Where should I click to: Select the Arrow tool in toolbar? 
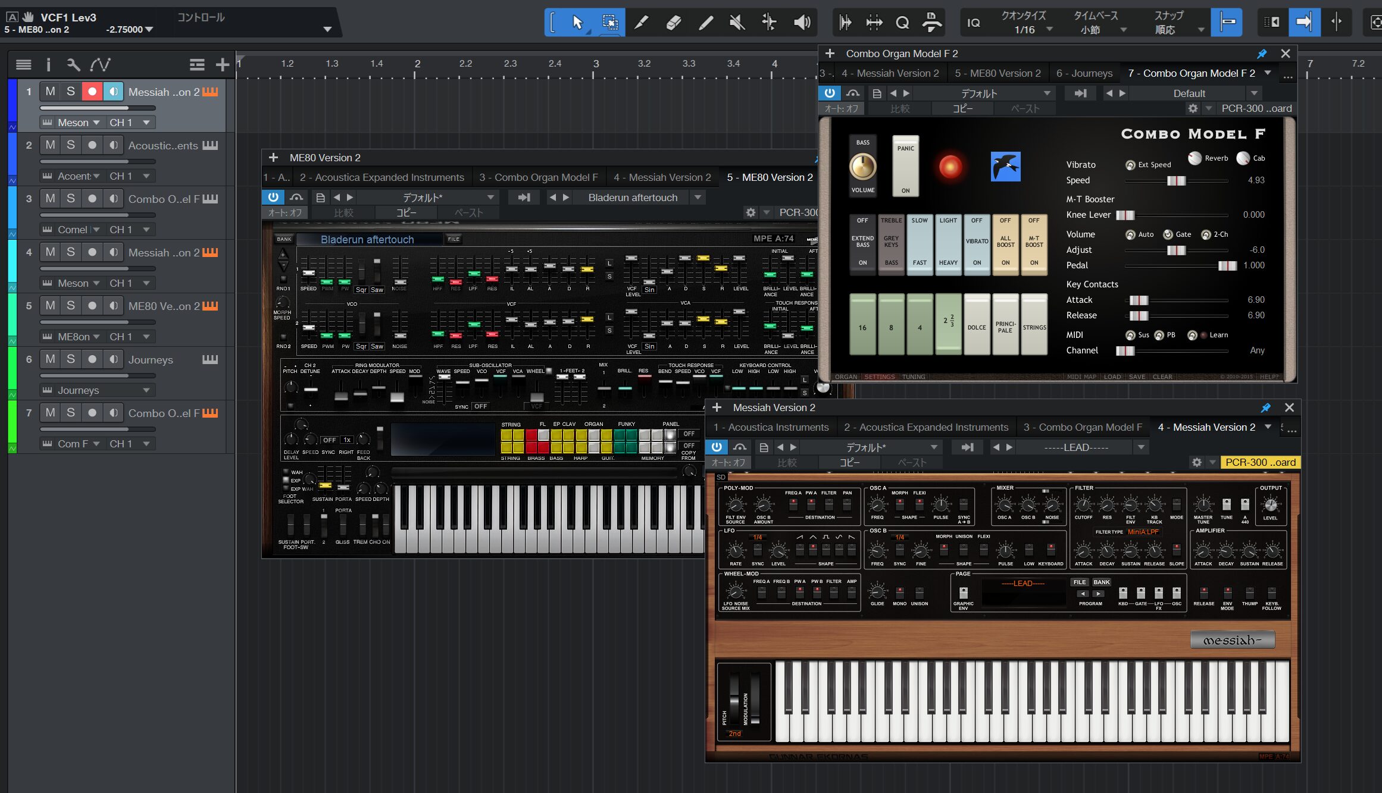tap(577, 23)
